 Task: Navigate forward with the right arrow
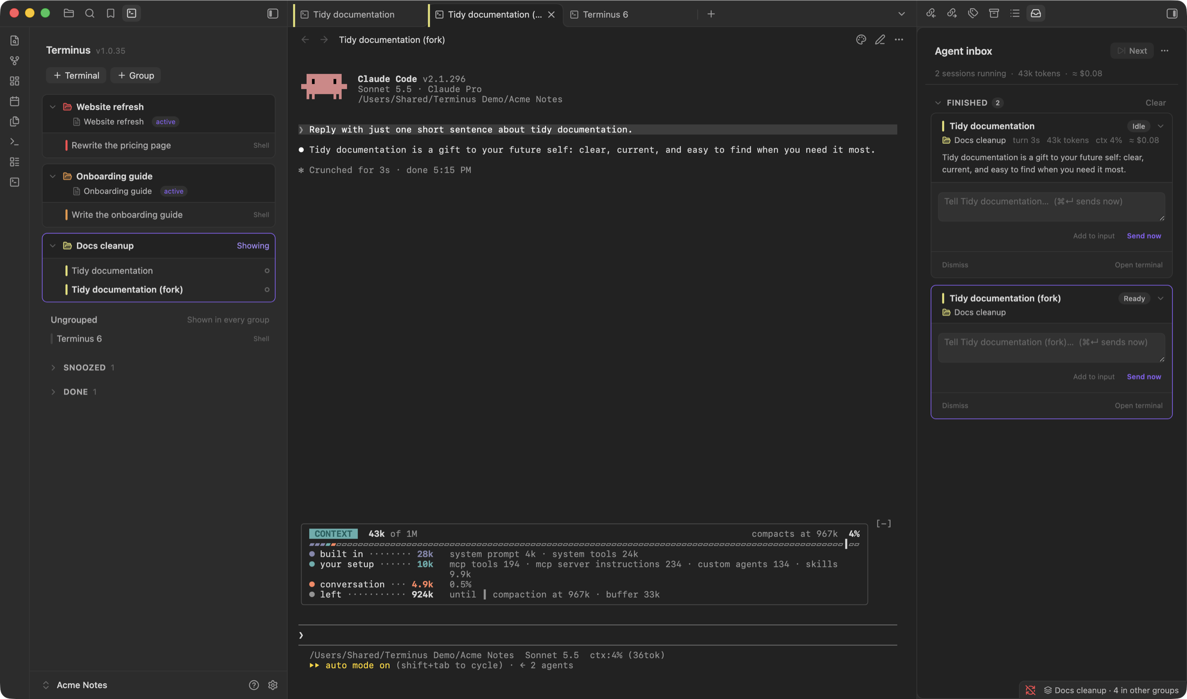point(324,40)
